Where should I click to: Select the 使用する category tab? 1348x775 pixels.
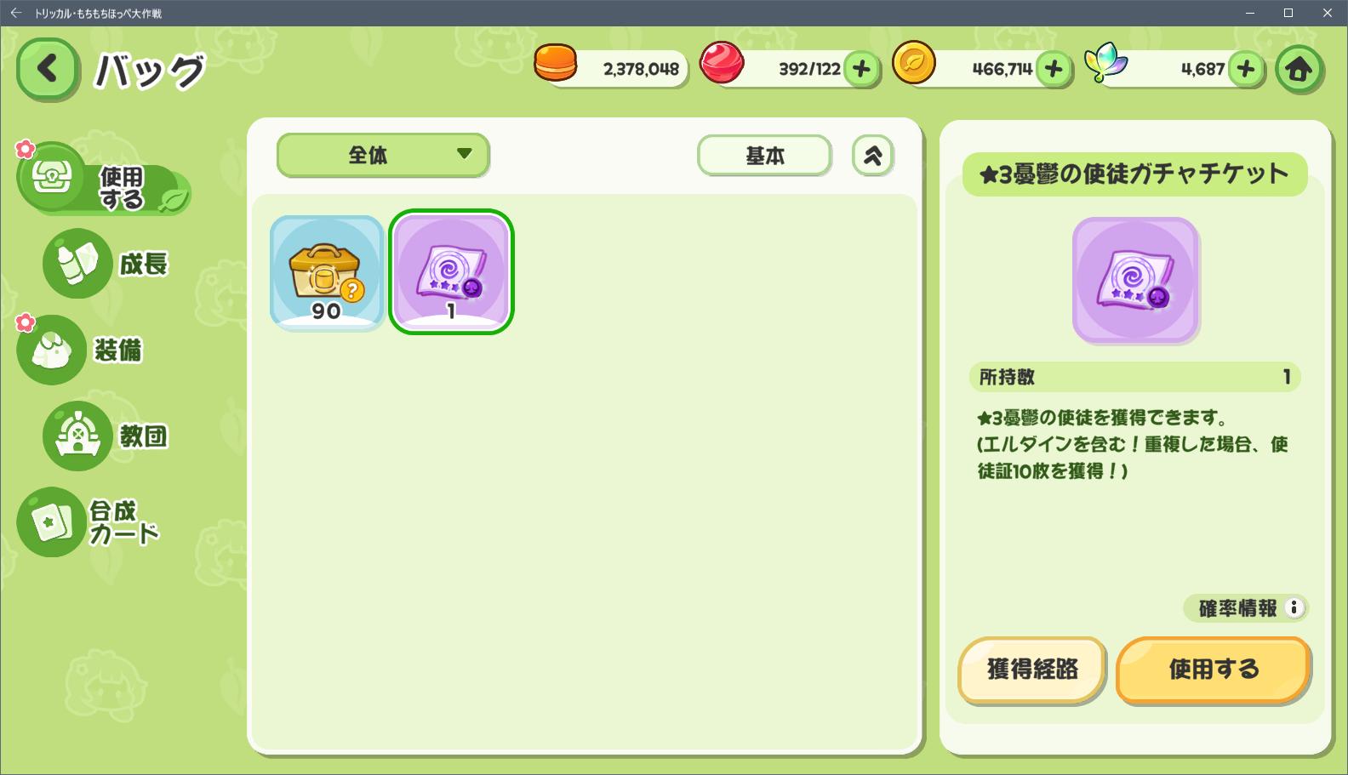tap(104, 179)
